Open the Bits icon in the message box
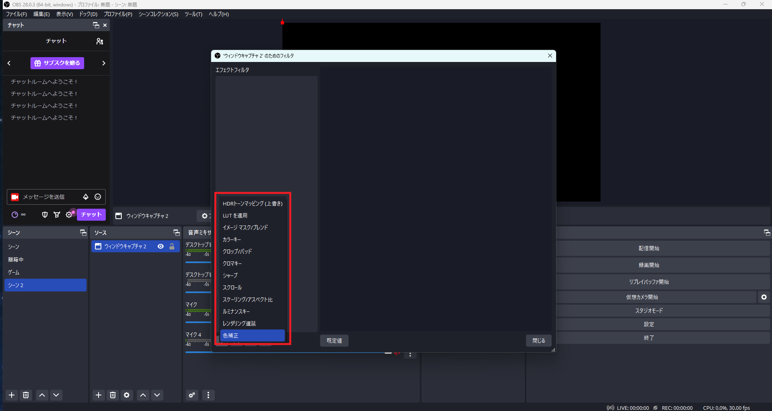This screenshot has width=772, height=411. pyautogui.click(x=86, y=197)
